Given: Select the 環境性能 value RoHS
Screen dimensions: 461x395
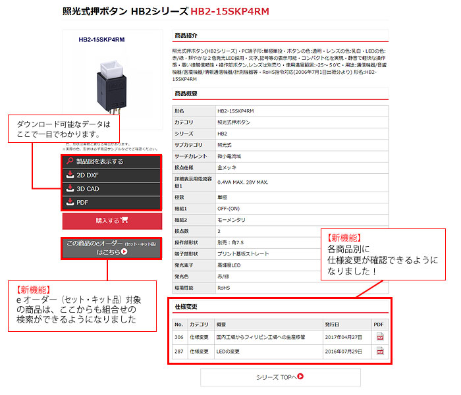Looking at the screenshot, I should tap(224, 288).
